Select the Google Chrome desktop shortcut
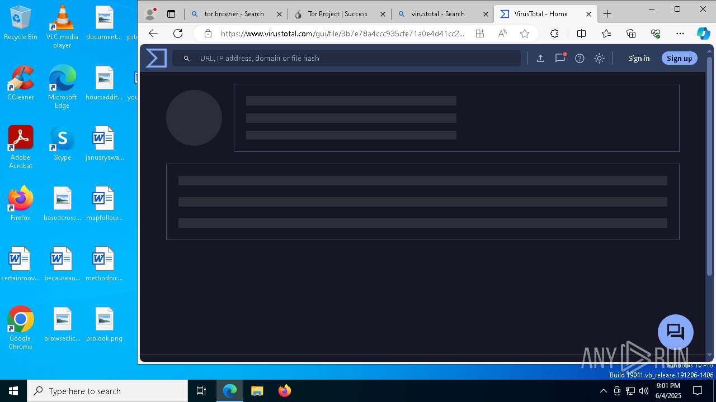The width and height of the screenshot is (716, 402). [x=20, y=328]
